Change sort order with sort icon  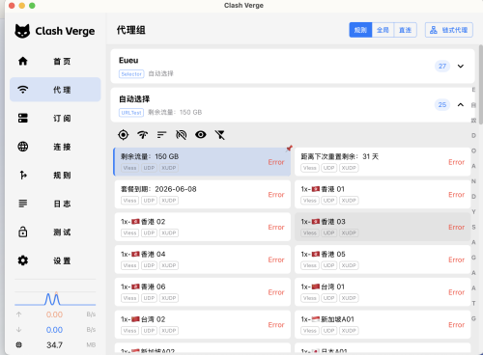(x=162, y=135)
